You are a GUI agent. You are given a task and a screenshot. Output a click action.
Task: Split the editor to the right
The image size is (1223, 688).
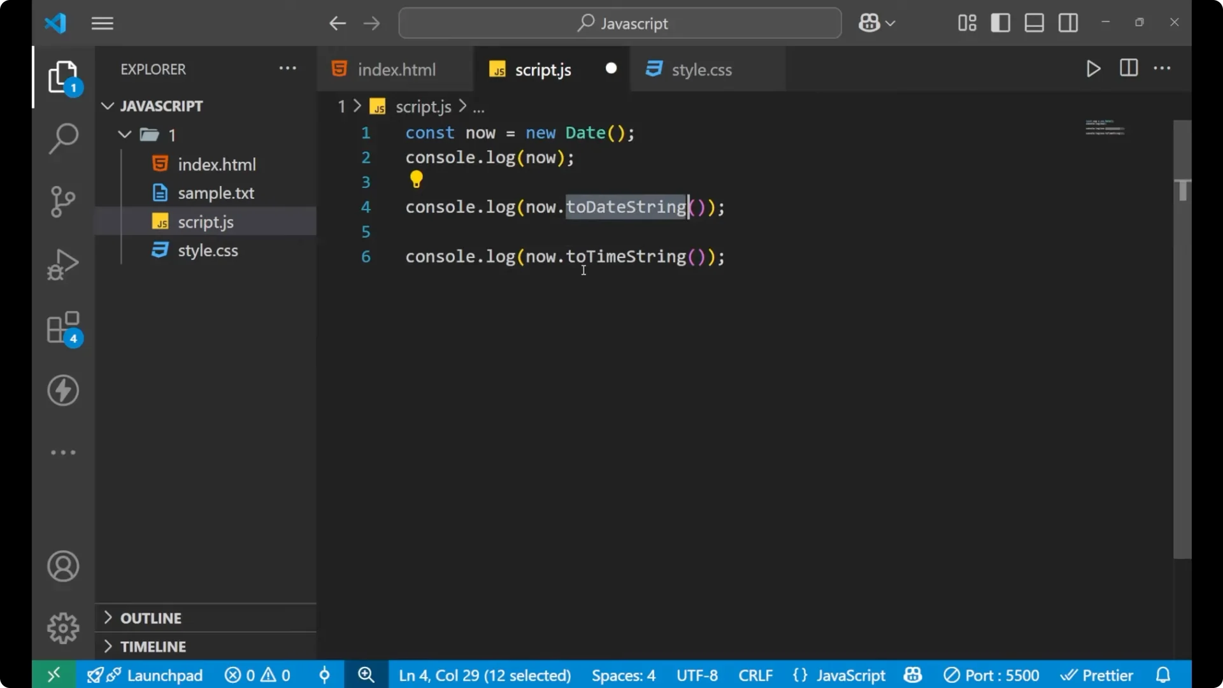pos(1128,68)
